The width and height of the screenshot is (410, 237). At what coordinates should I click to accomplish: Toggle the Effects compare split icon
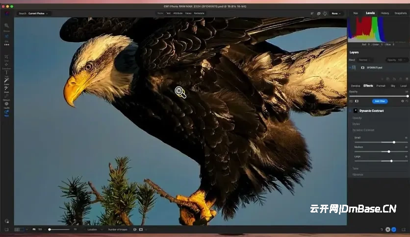click(351, 101)
